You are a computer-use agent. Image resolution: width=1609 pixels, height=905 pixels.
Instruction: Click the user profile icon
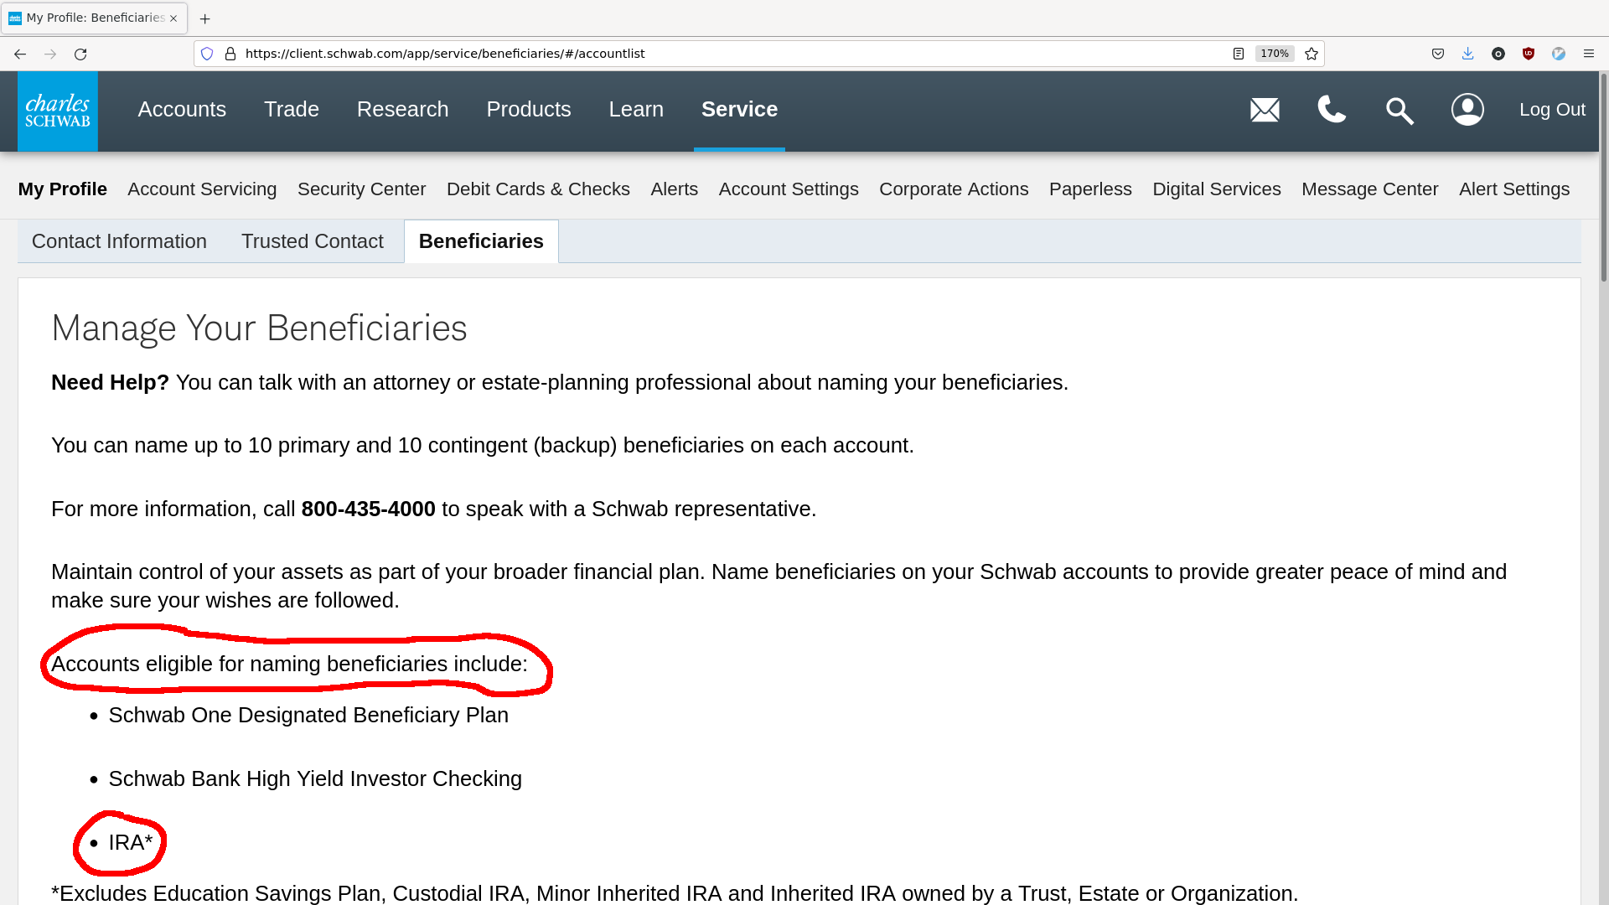pos(1467,108)
